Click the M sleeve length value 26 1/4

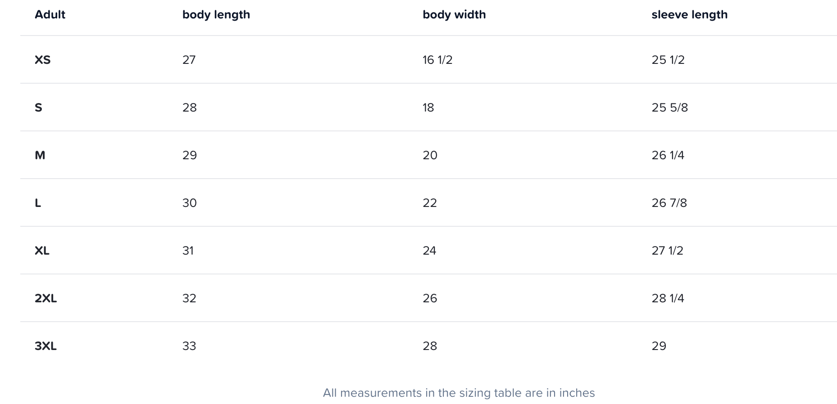(x=668, y=155)
